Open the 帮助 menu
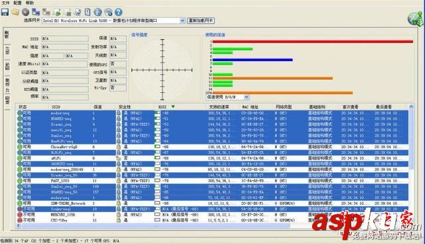 (x=29, y=3)
